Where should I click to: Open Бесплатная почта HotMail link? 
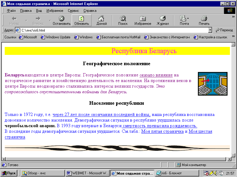pyautogui.click(x=118, y=37)
